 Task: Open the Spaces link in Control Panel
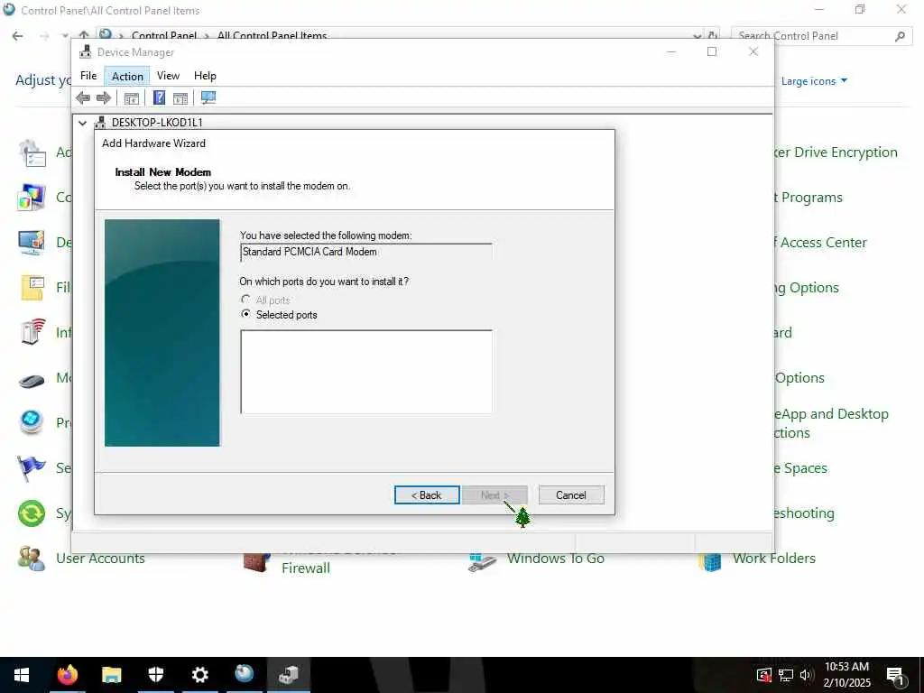[801, 468]
